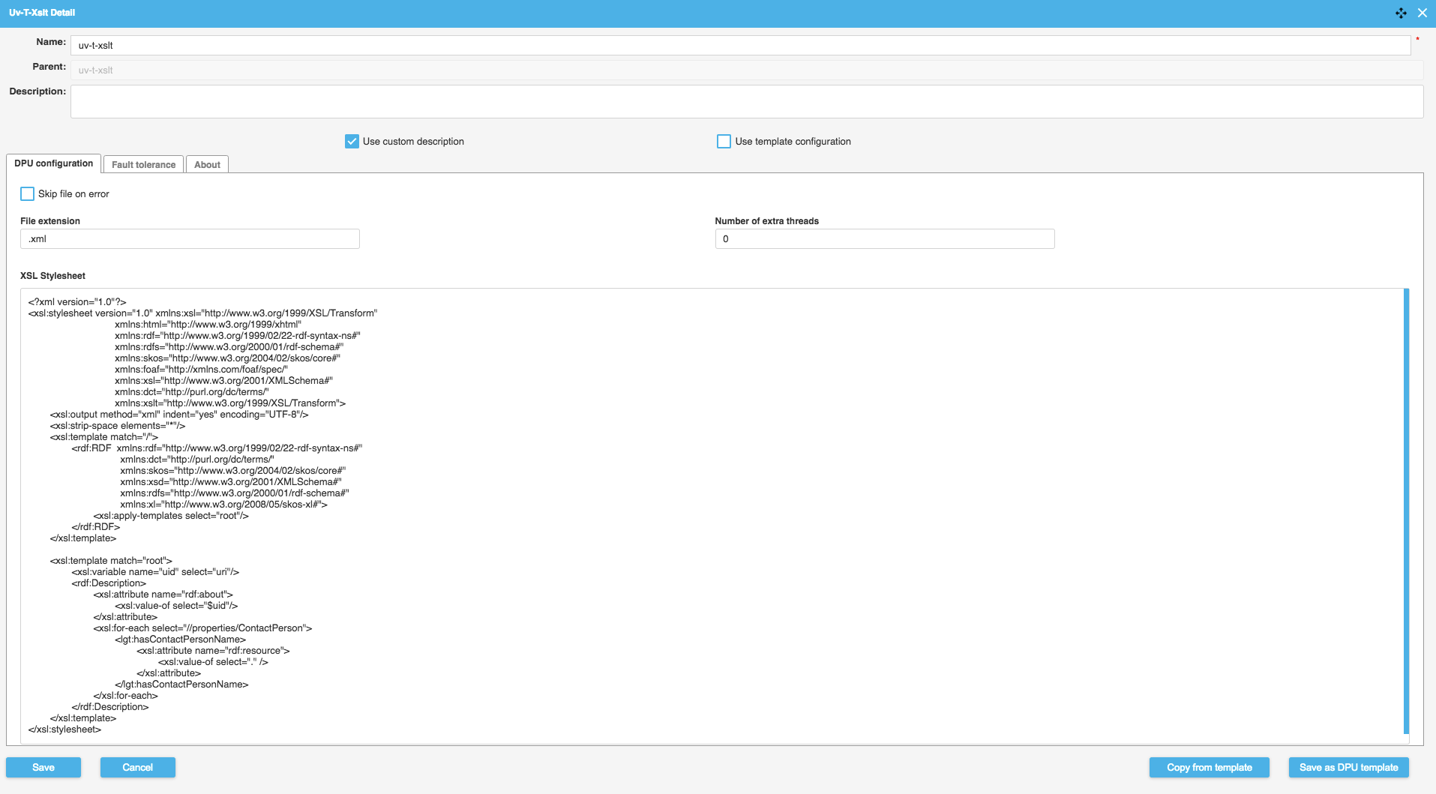Select the DPU configuration tab
Image resolution: width=1436 pixels, height=794 pixels.
pos(53,163)
